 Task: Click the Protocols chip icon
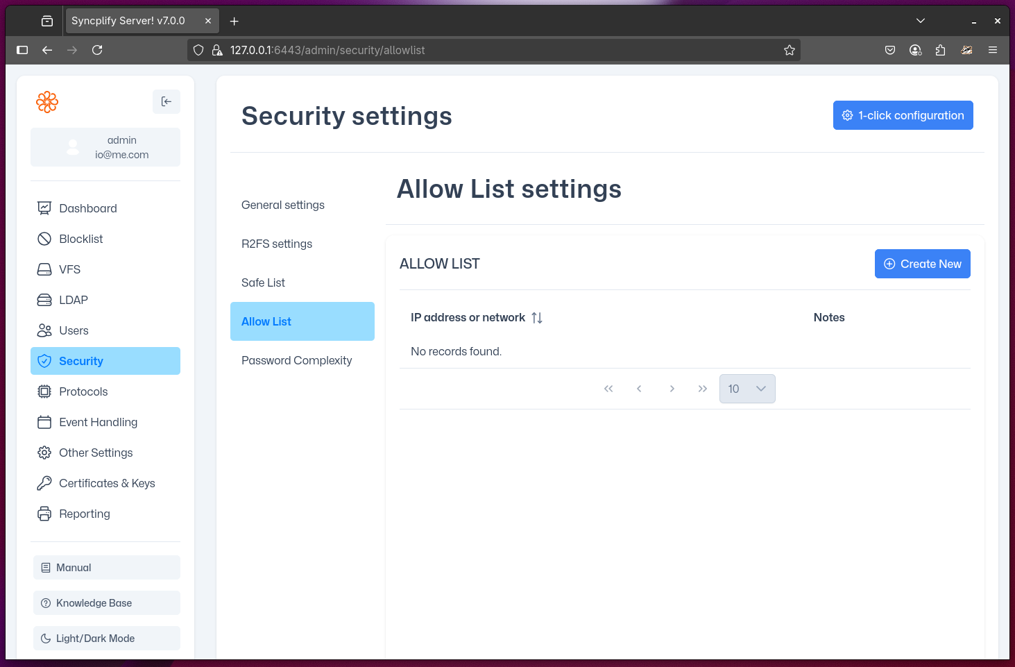tap(44, 391)
